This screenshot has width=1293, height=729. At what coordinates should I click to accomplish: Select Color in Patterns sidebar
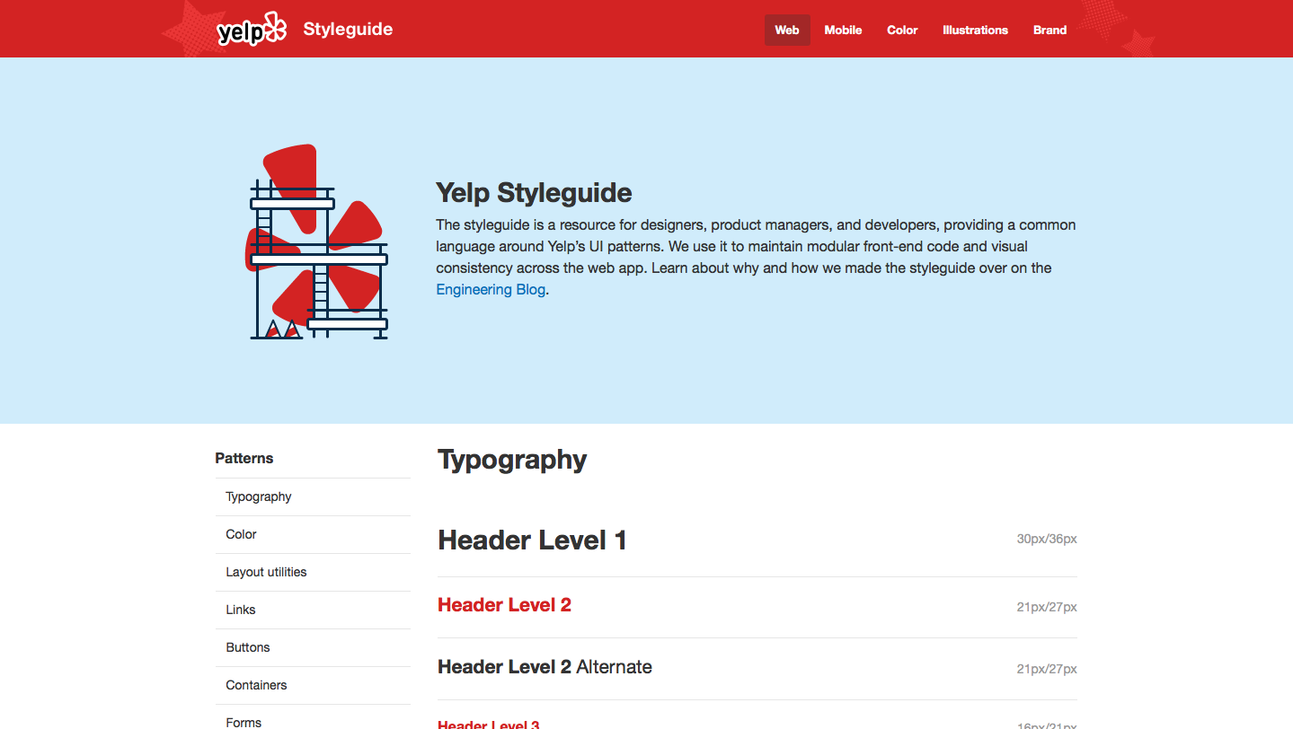coord(313,534)
